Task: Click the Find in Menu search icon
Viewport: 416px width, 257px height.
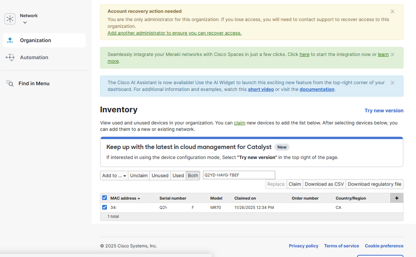Action: (x=10, y=83)
